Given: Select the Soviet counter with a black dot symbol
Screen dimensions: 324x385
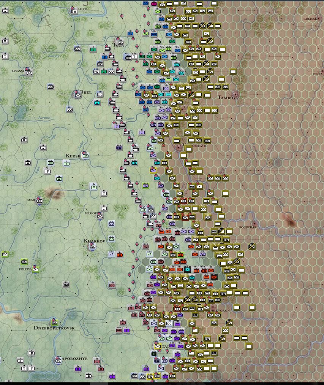Looking at the screenshot, I should [200, 186].
